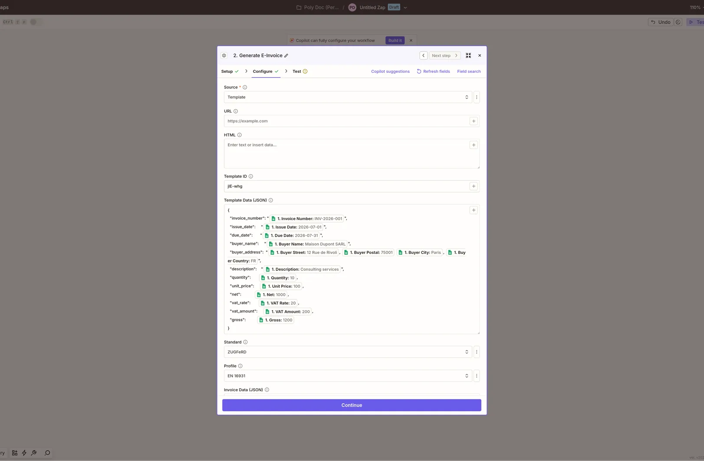
Task: Click the Source field info icon
Action: click(245, 87)
